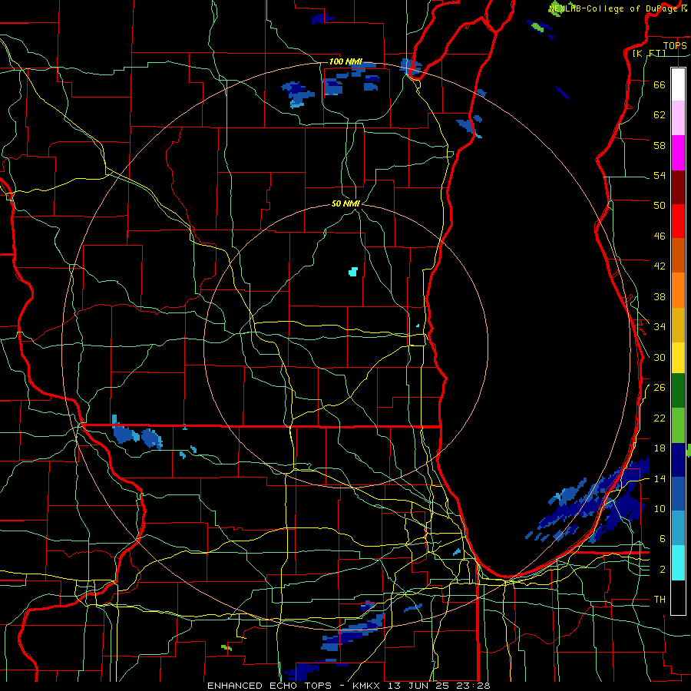The height and width of the screenshot is (691, 691).
Task: Click the dark green legend swatch
Action: (678, 391)
